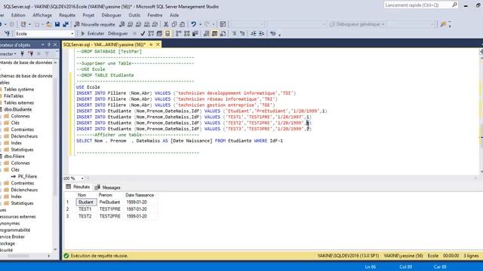Toggle Include Actual Execution Plan icon
This screenshot has height=271, width=483.
pyautogui.click(x=179, y=33)
